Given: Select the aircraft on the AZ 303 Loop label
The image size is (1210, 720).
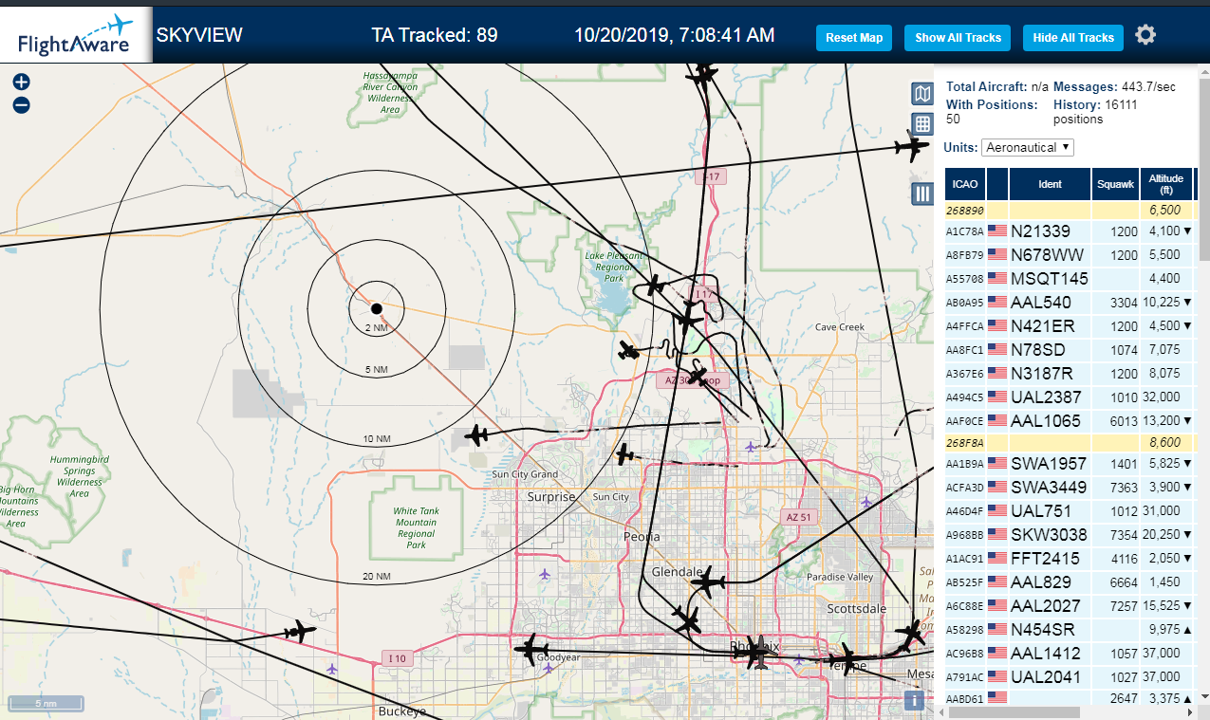Looking at the screenshot, I should [x=698, y=377].
